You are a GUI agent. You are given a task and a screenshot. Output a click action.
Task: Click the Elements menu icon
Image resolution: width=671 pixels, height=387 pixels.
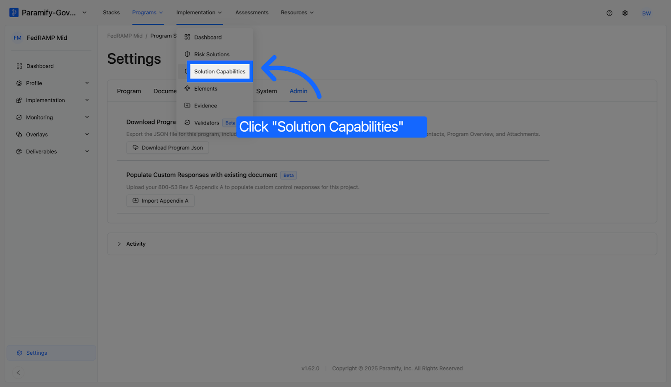click(187, 88)
